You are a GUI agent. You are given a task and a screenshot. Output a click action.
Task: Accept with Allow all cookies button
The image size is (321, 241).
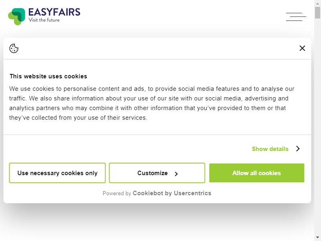pos(257,173)
